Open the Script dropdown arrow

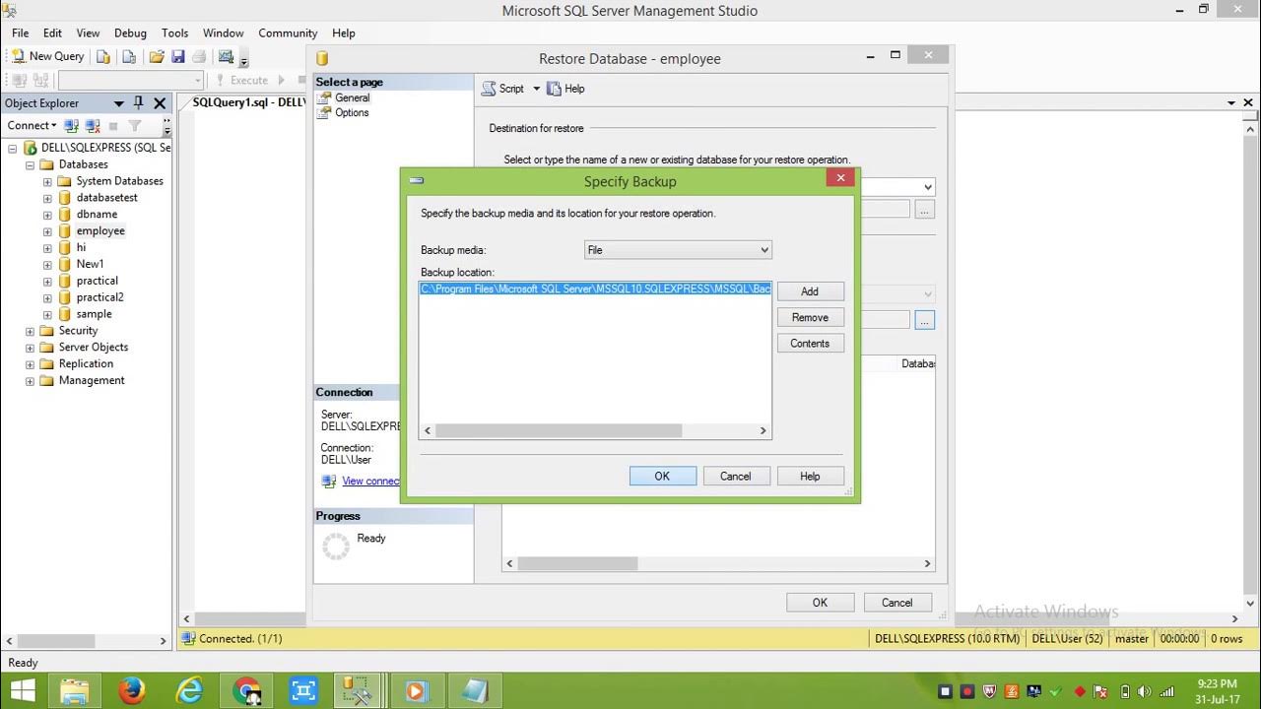tap(537, 89)
